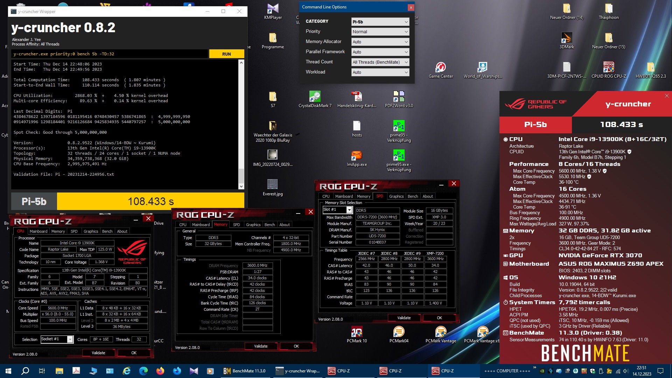Click OK in CPU-Z CPU window
Screen dimensions: 672x378
click(x=134, y=353)
